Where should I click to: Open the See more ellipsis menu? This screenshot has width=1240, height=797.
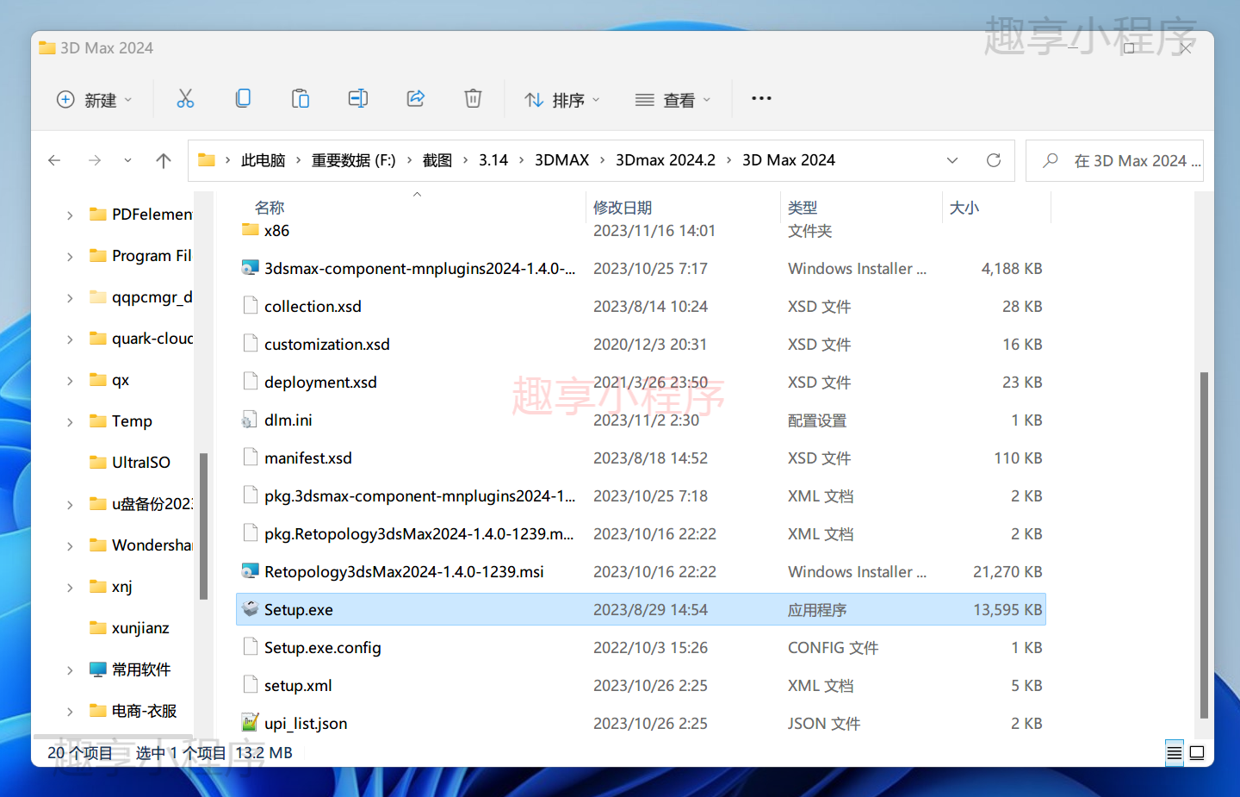[761, 99]
